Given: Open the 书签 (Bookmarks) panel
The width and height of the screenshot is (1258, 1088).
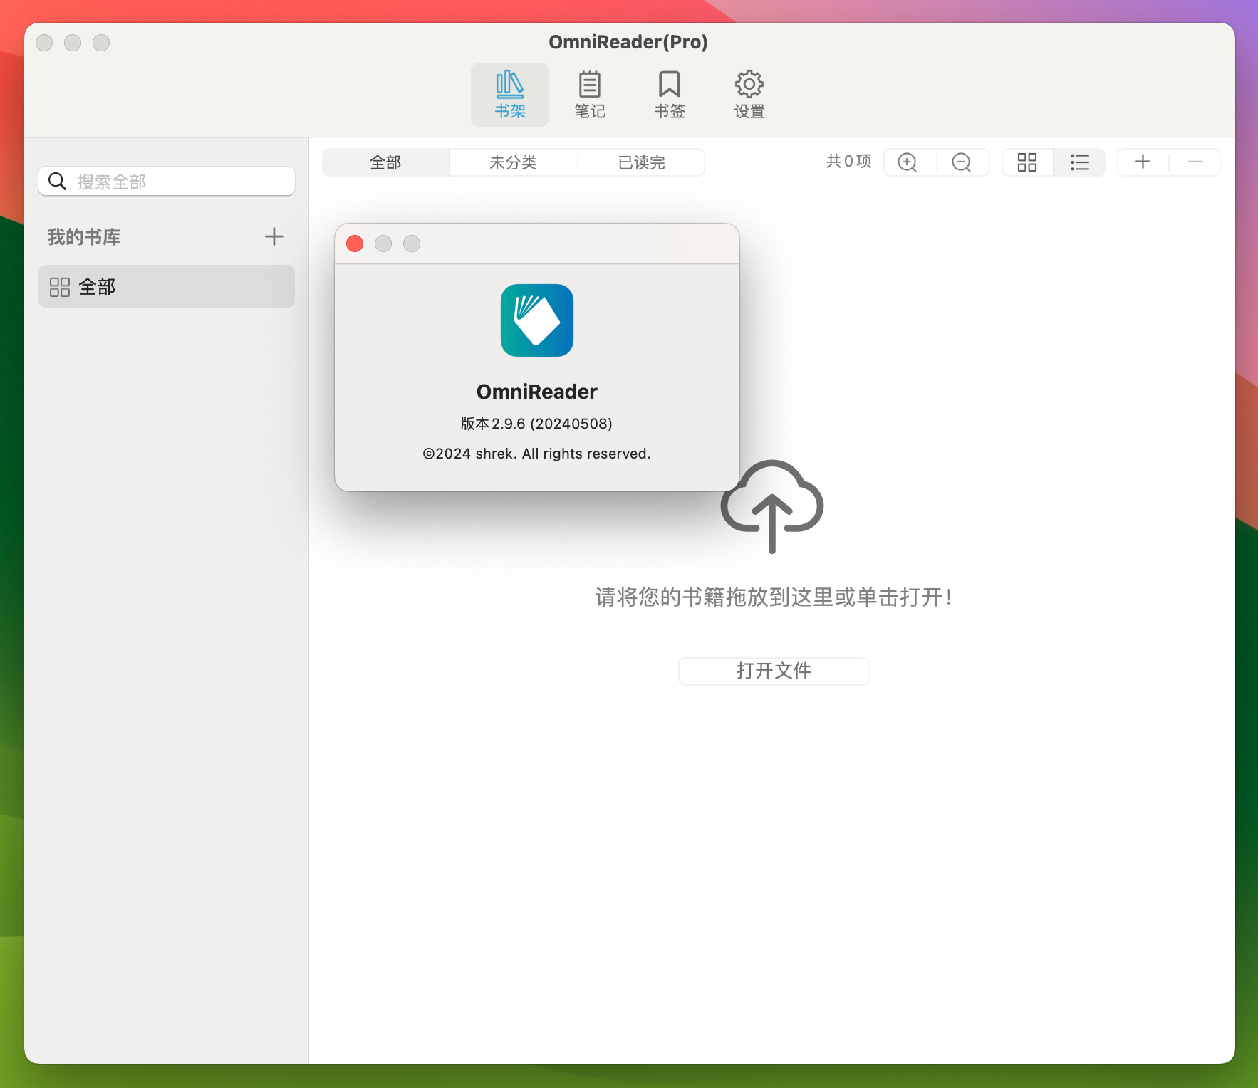Looking at the screenshot, I should [x=669, y=93].
